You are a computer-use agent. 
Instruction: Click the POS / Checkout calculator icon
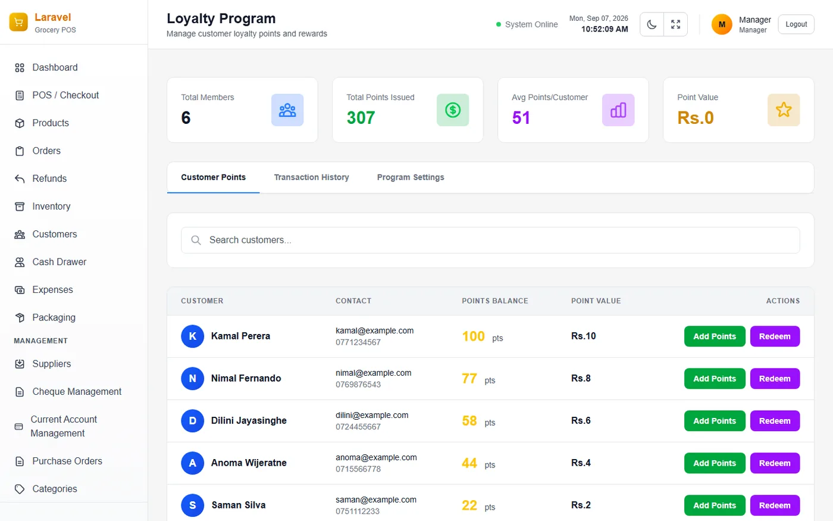click(x=20, y=95)
